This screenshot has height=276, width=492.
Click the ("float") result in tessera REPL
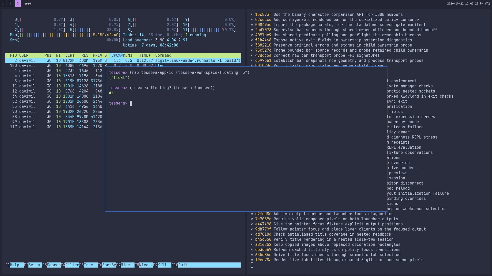coord(119,78)
